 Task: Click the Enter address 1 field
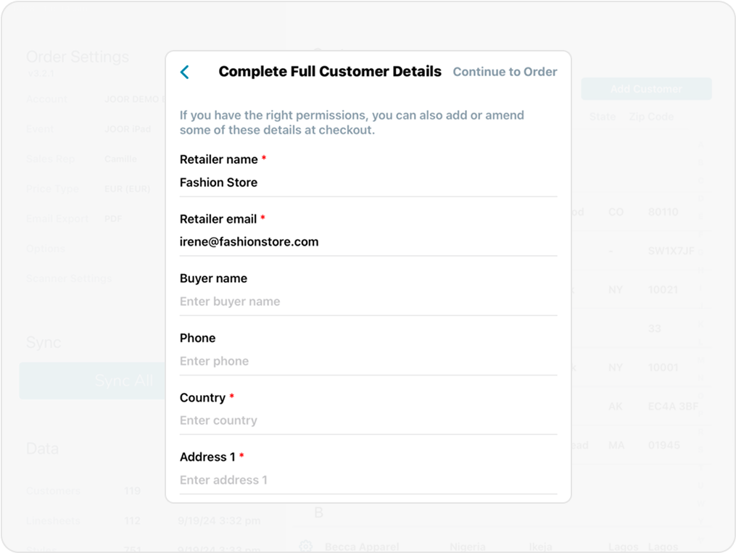(368, 480)
